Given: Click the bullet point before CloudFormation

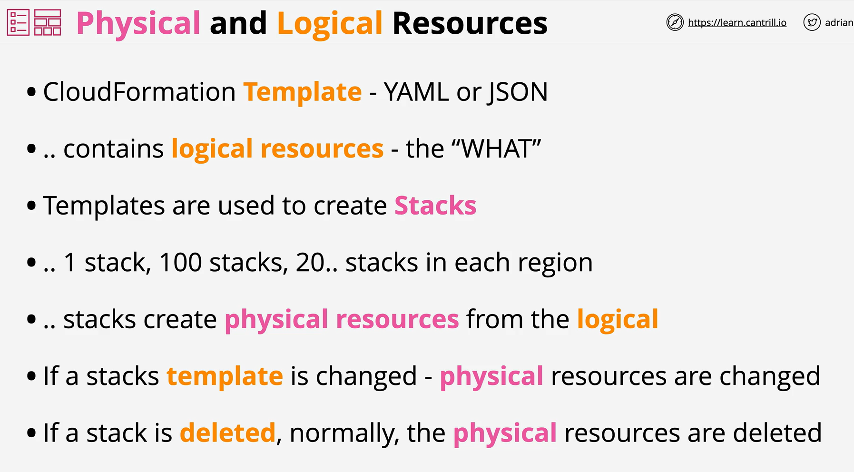Looking at the screenshot, I should point(31,92).
